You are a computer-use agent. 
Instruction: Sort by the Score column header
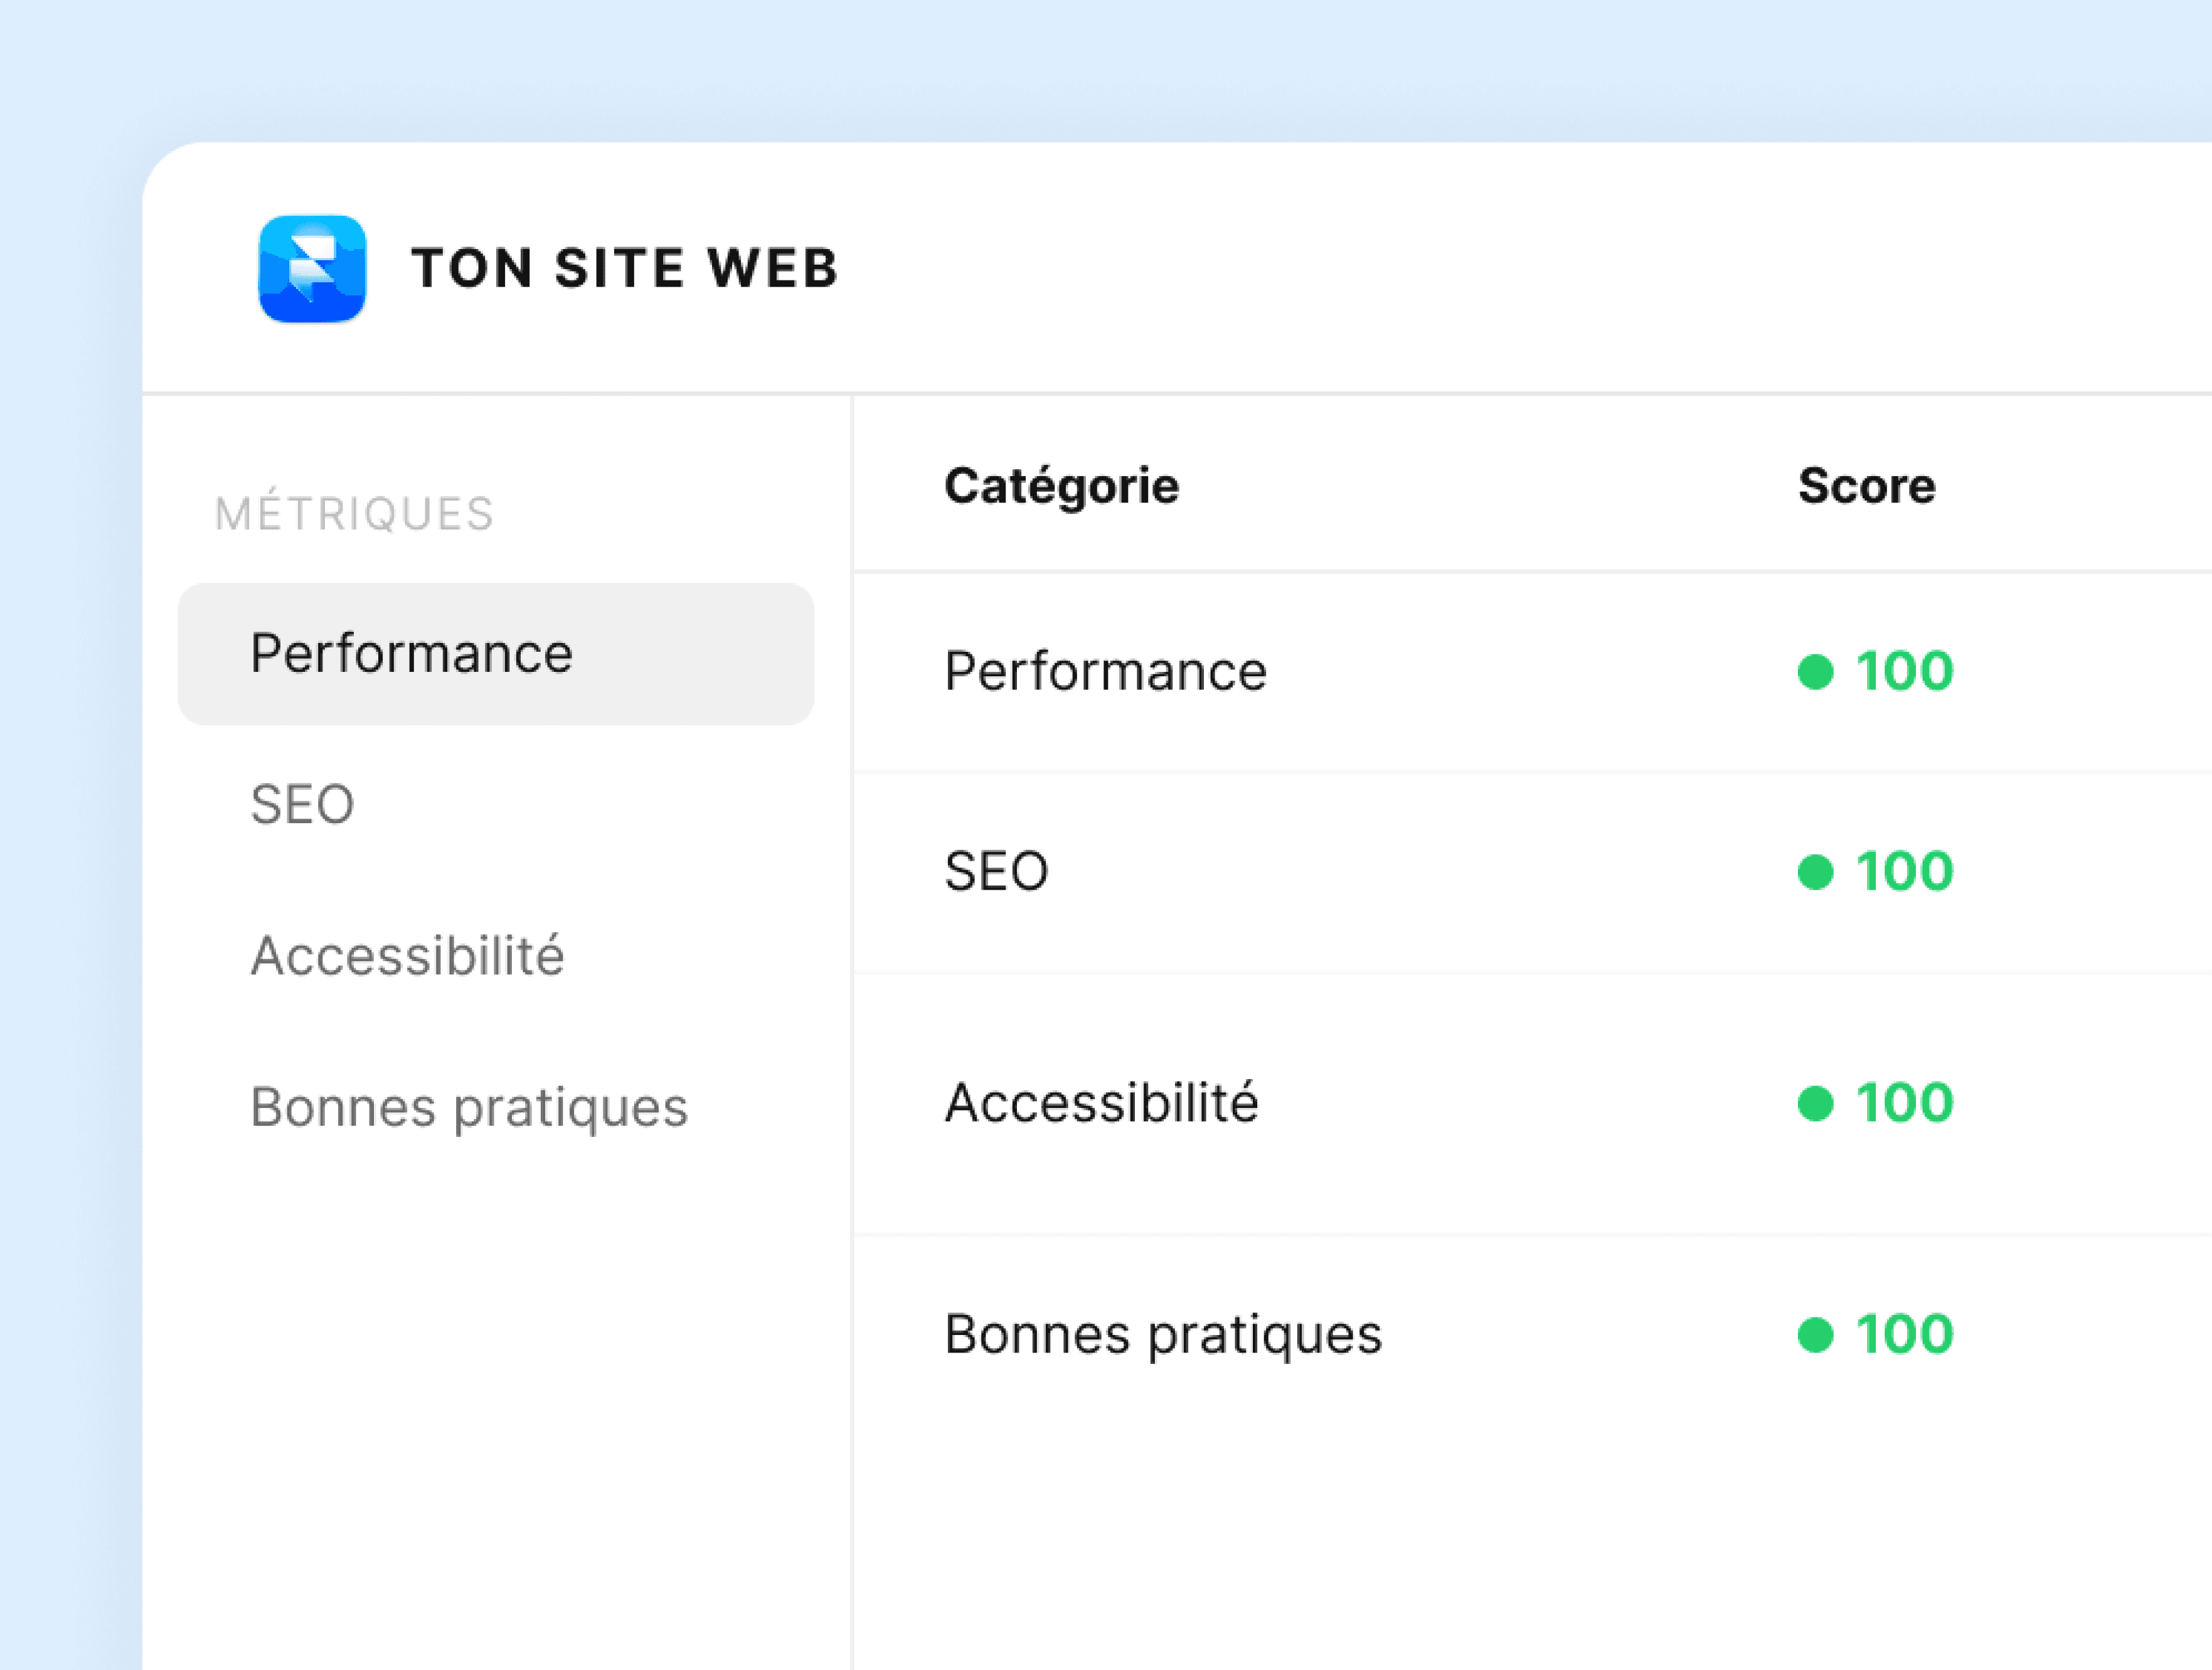click(x=1866, y=485)
